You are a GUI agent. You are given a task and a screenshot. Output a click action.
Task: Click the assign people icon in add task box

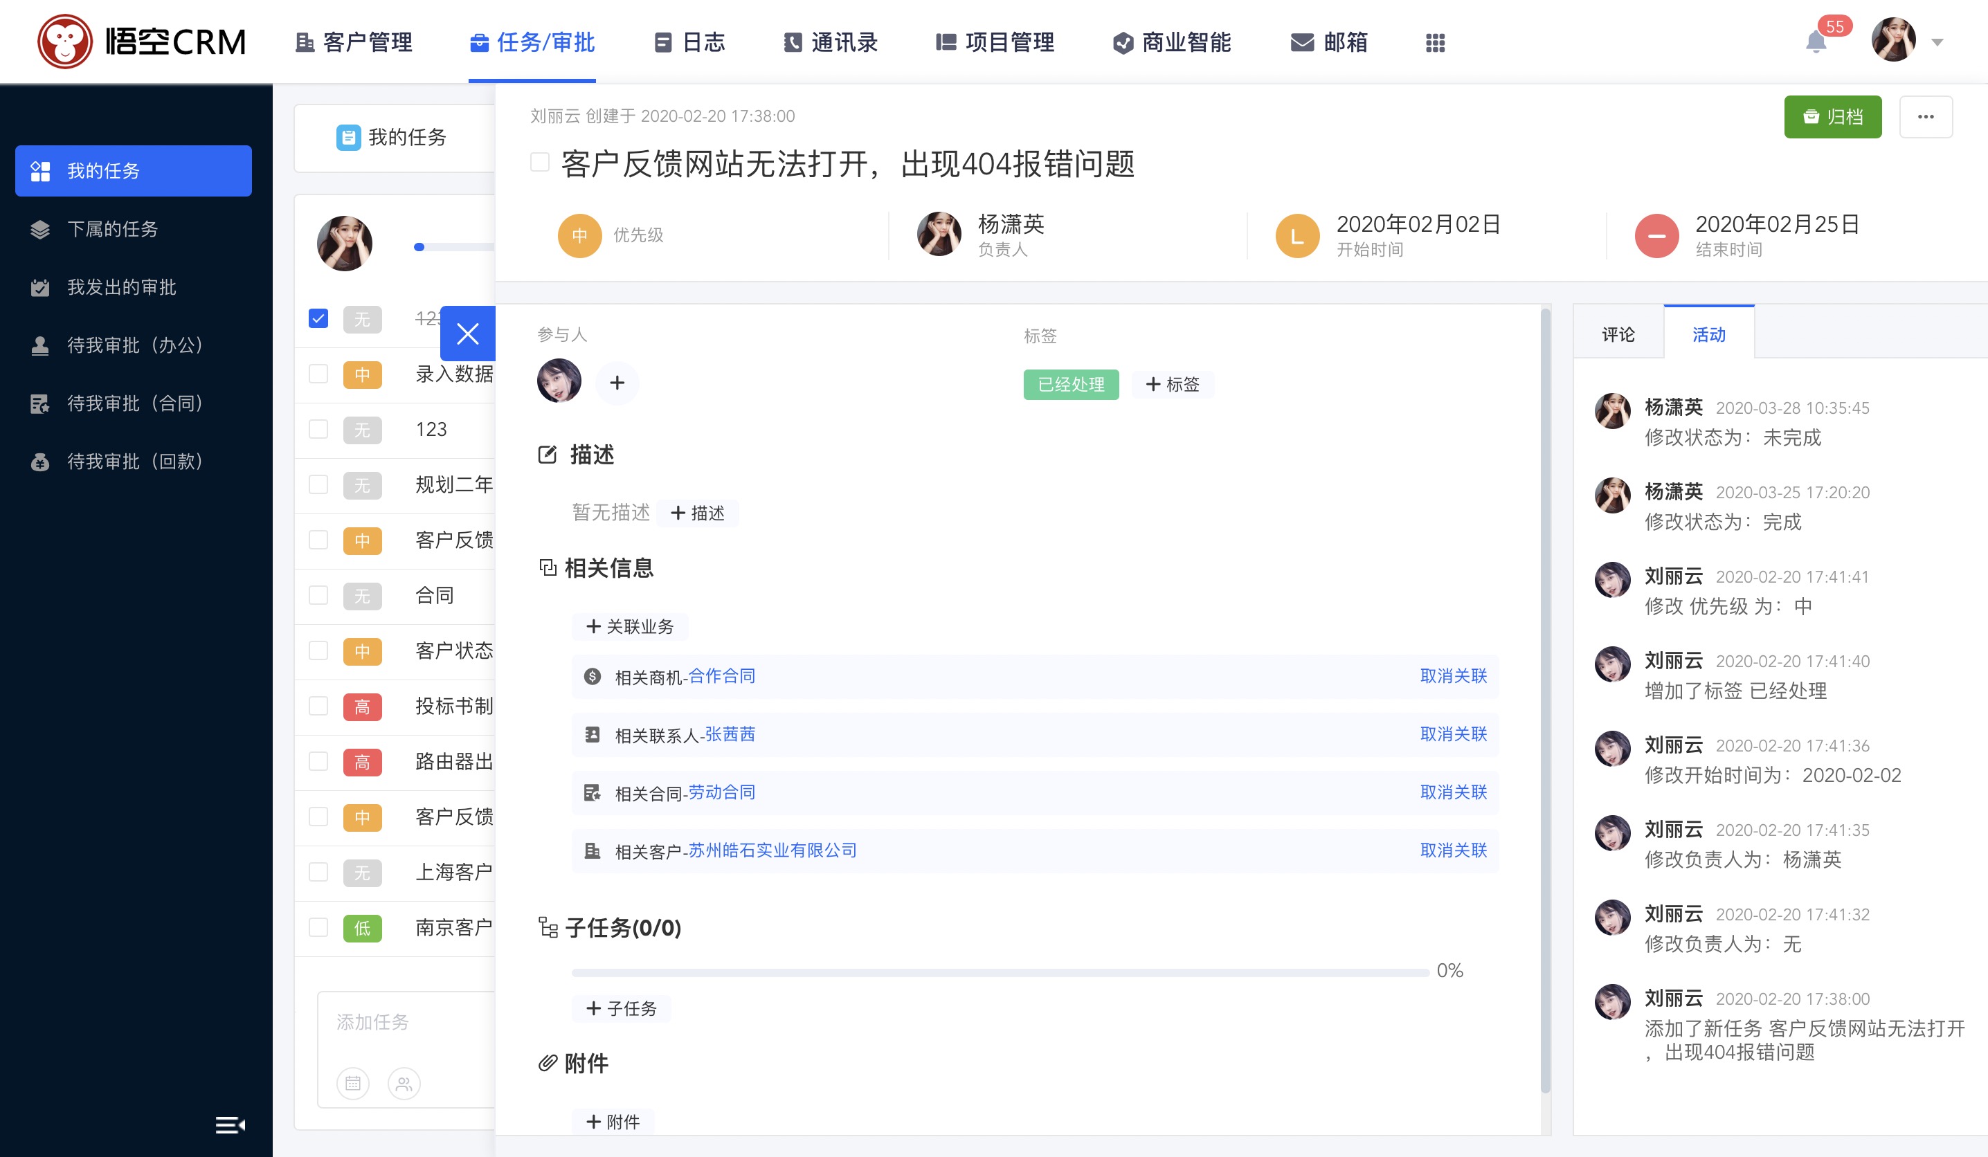pos(404,1084)
